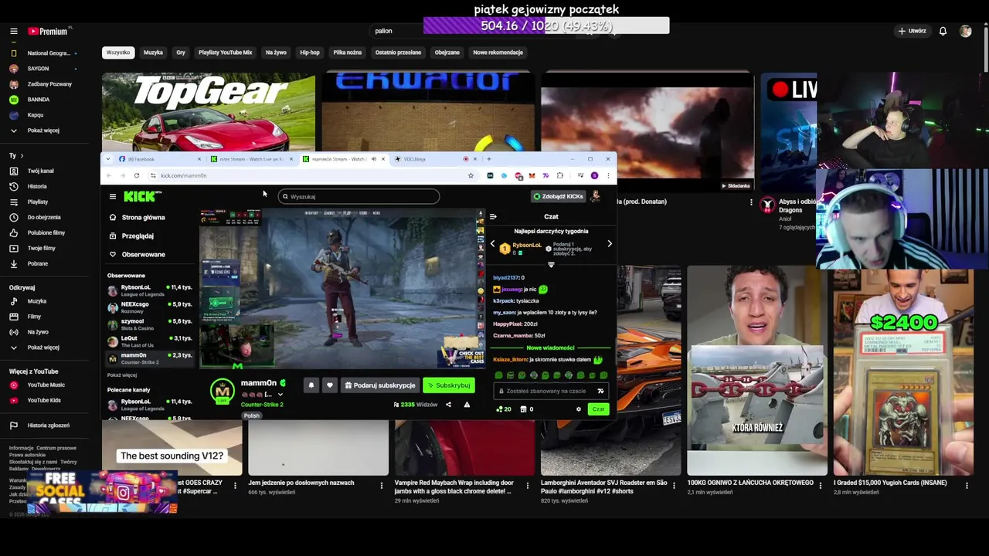Open RybsonLoL in the Obserwowane list
Image resolution: width=989 pixels, height=556 pixels.
click(150, 290)
